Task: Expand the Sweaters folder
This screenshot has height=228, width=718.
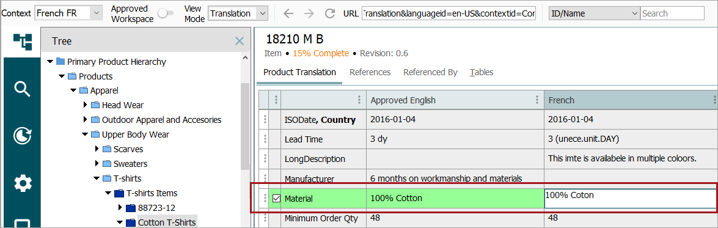Action: point(97,164)
